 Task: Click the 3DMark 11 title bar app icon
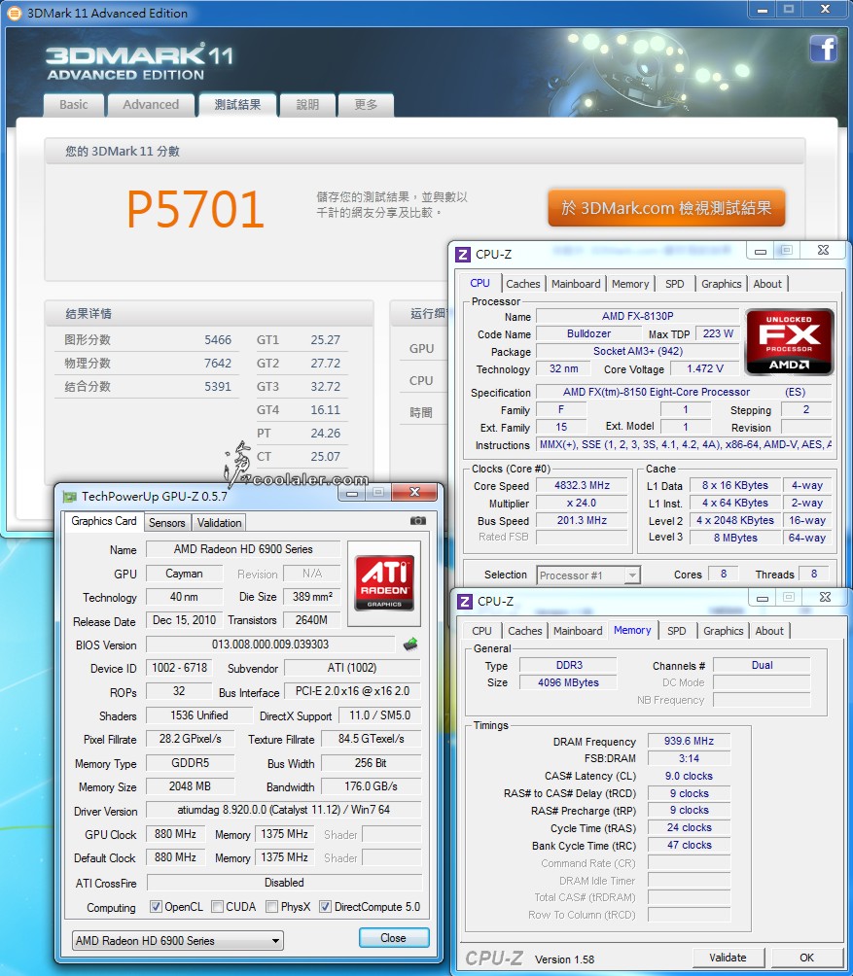14,13
